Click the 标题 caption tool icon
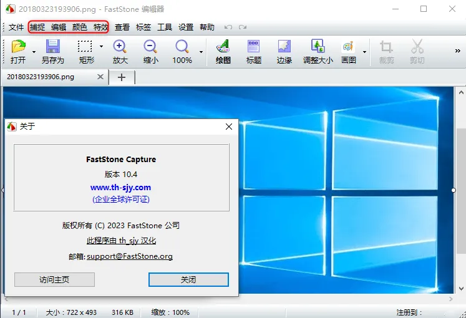 (x=253, y=46)
